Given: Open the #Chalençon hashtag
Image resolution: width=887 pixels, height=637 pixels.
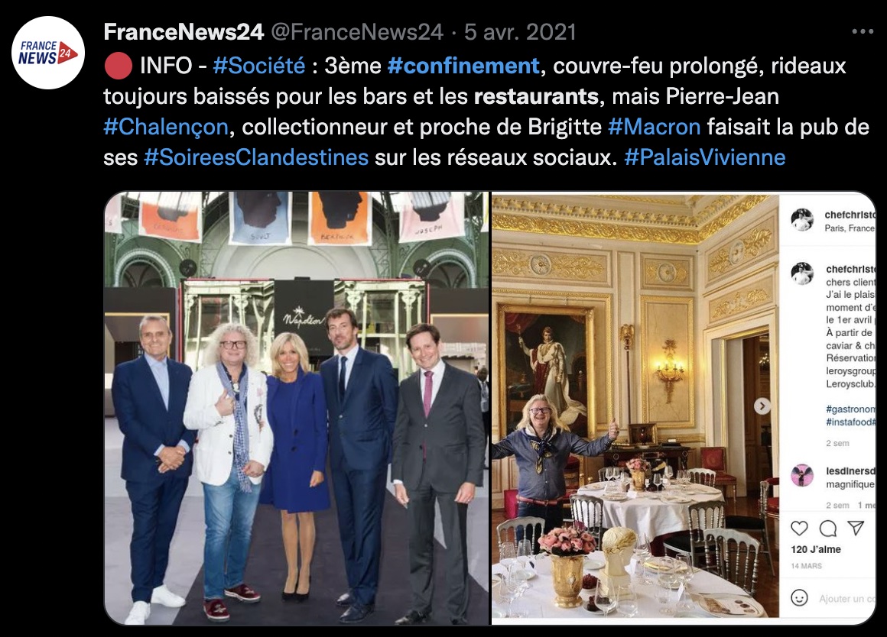Looking at the screenshot, I should [x=166, y=127].
